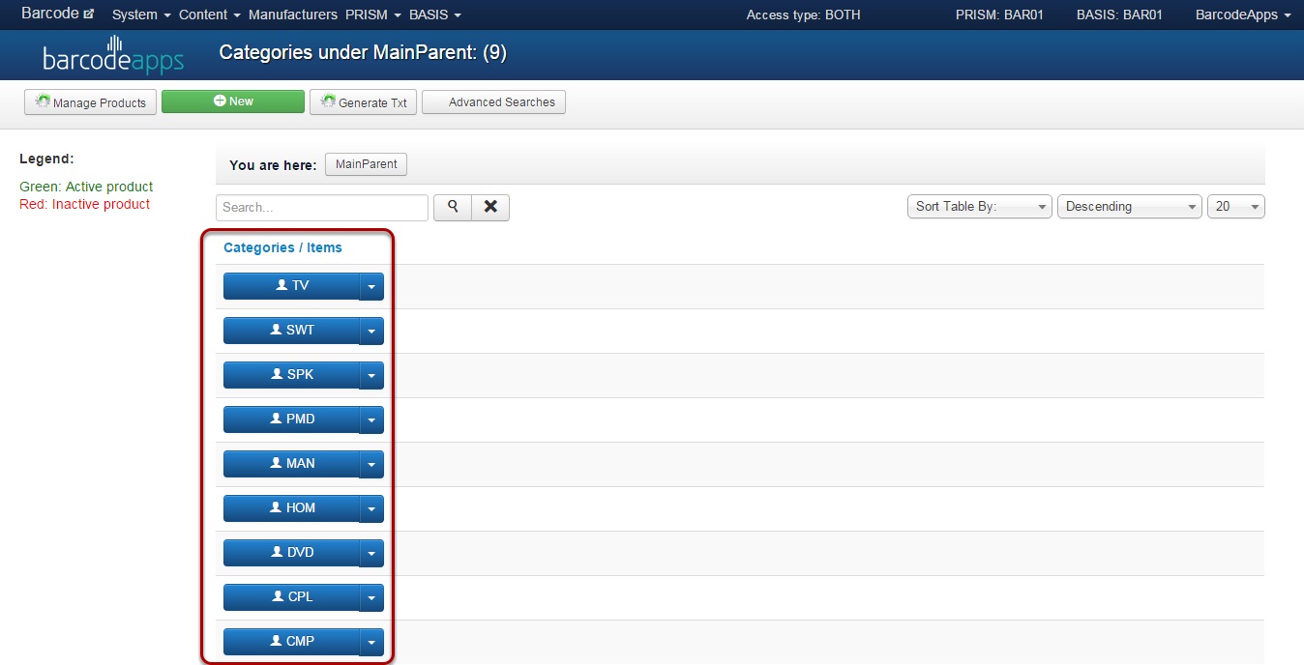Screen dimensions: 1304x665
Task: Click the Manage Products button
Action: 91,102
